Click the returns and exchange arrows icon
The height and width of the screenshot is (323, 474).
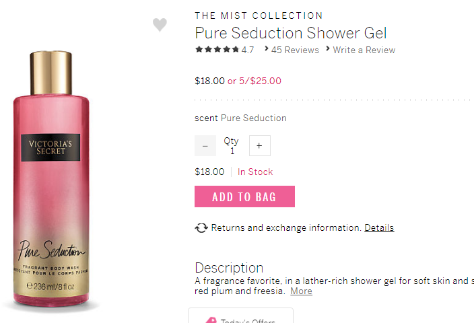(201, 228)
